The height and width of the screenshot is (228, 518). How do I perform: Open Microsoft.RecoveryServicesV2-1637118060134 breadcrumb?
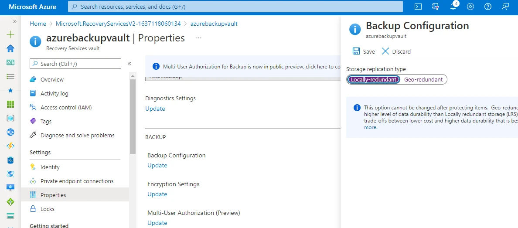point(118,24)
